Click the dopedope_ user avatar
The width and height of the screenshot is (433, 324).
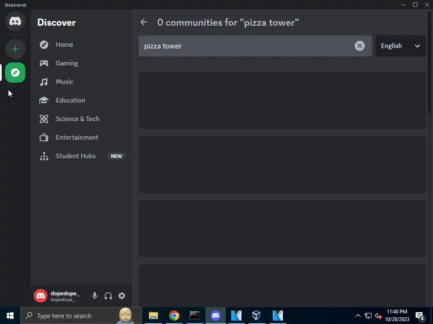click(41, 296)
